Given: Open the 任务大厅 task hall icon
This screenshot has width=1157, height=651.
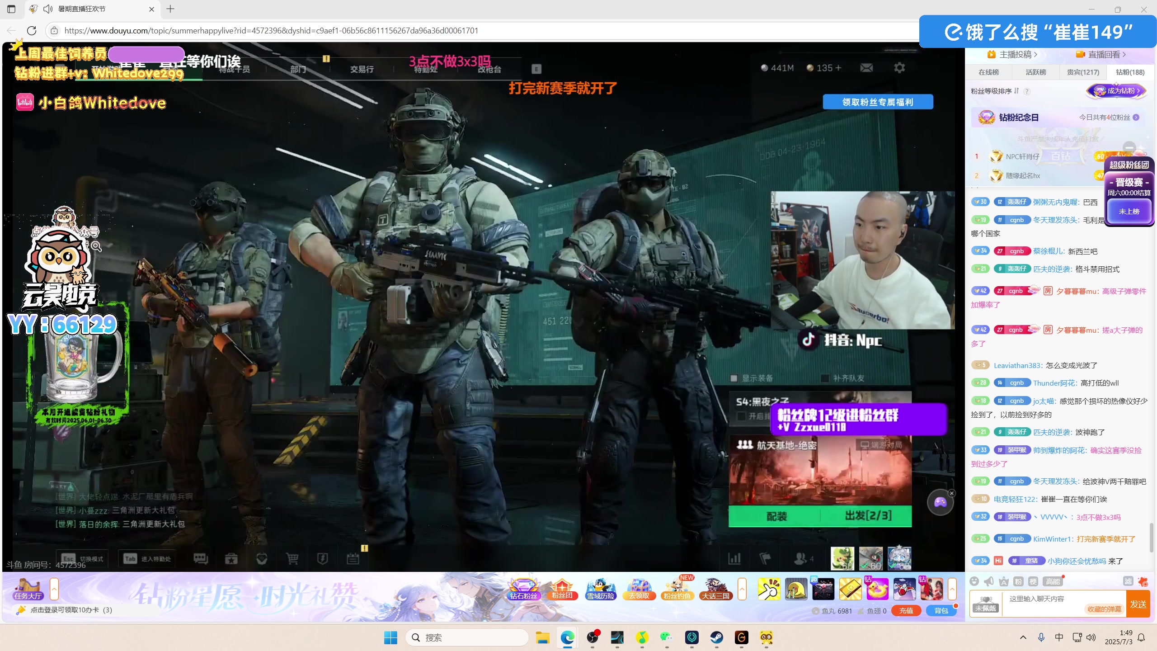Looking at the screenshot, I should [28, 589].
